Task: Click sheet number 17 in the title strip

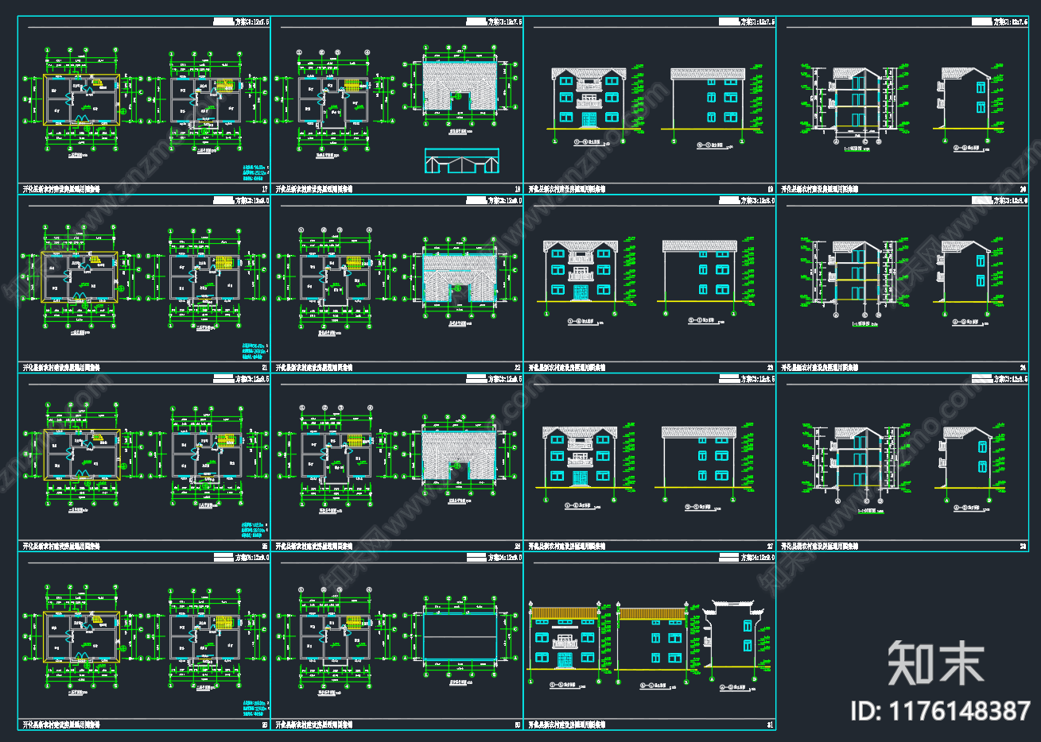Action: (x=264, y=190)
